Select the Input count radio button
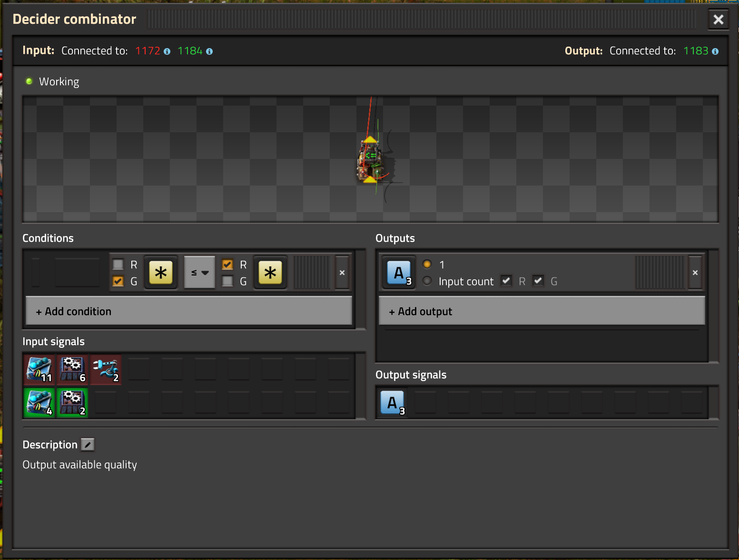739x560 pixels. coord(427,281)
